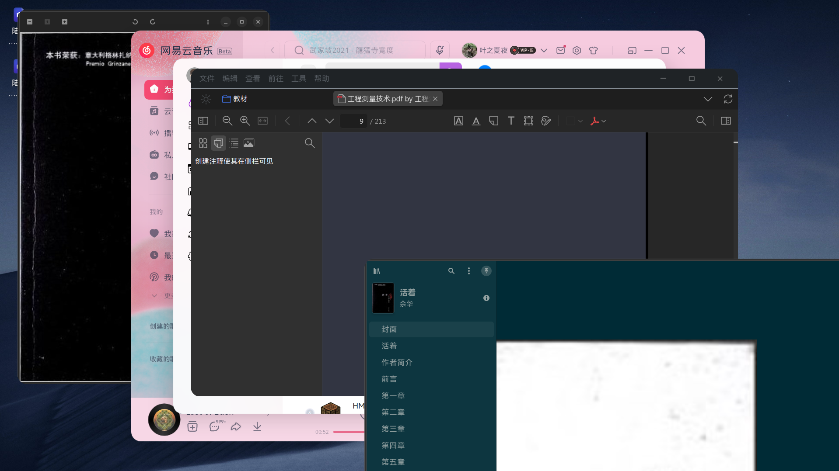Select the underline text annotation tool
The width and height of the screenshot is (839, 471).
(476, 121)
